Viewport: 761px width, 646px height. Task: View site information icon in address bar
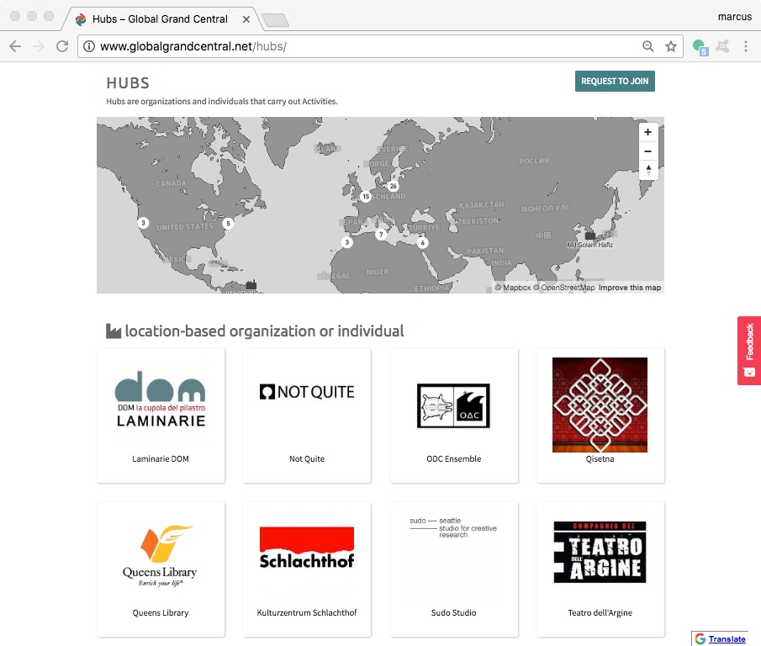[x=89, y=46]
